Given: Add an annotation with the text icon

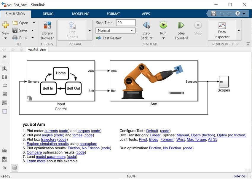Looking at the screenshot, I should [5, 94].
